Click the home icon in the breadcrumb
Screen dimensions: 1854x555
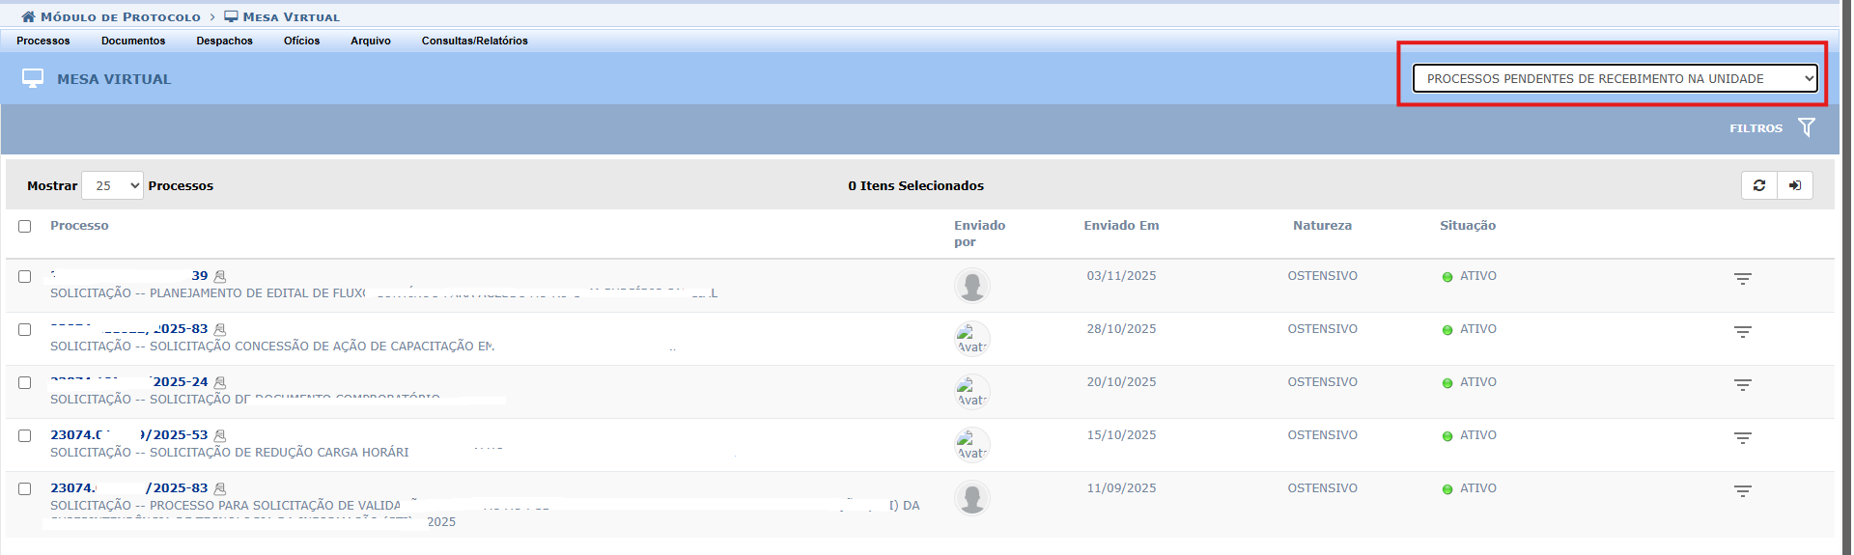28,16
